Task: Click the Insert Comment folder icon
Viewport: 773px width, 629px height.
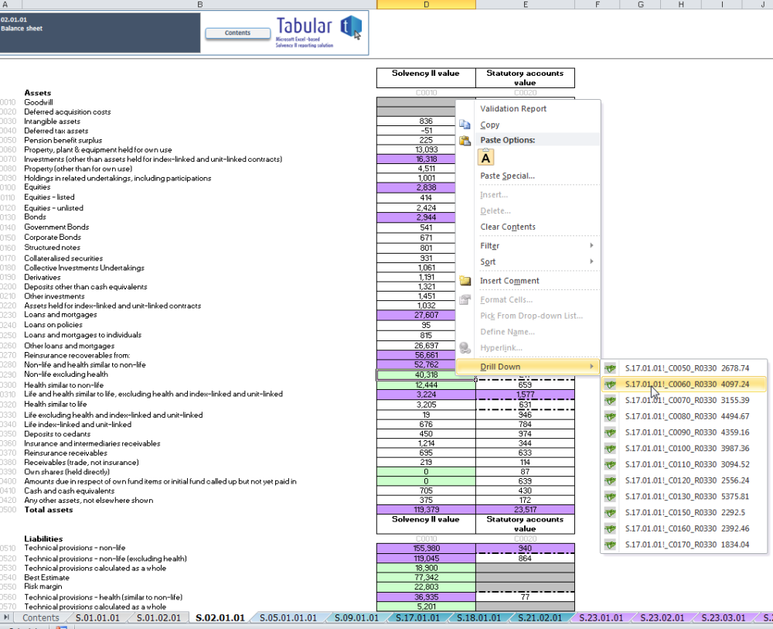Action: pyautogui.click(x=465, y=281)
